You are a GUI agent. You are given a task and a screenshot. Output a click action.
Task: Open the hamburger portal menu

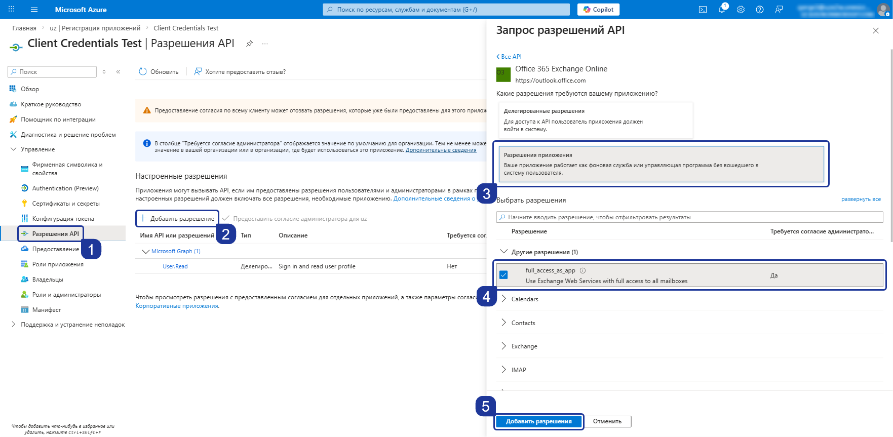34,10
